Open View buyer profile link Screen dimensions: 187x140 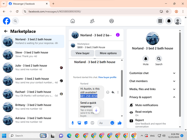tap(107, 77)
